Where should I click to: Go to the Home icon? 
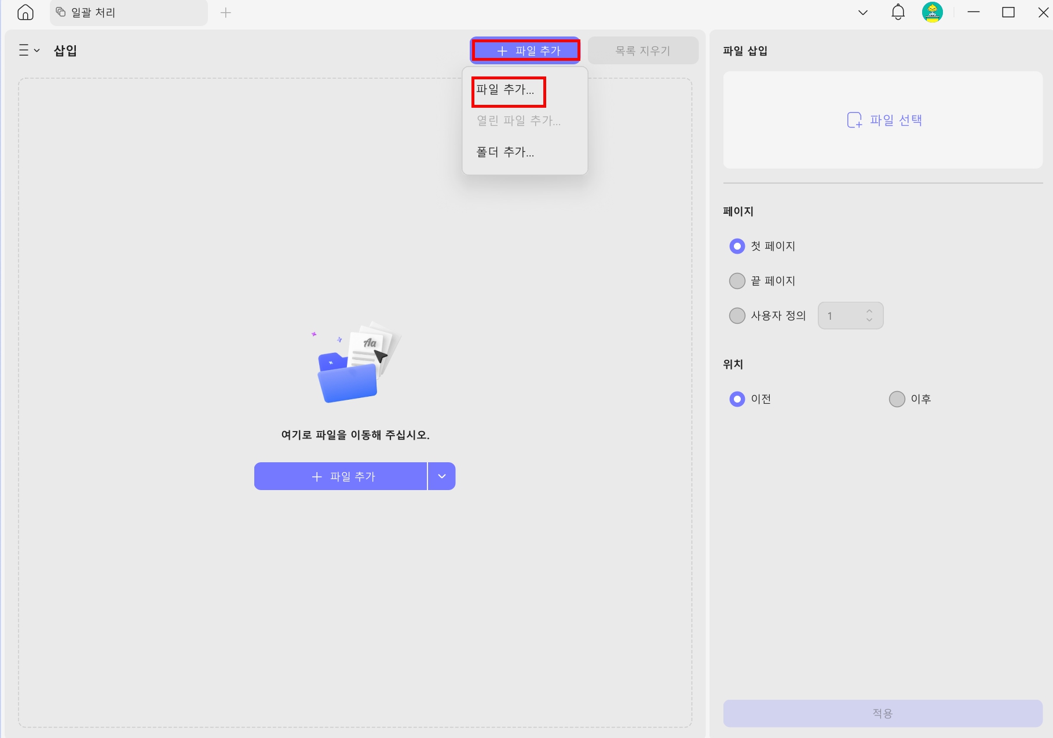click(x=25, y=12)
